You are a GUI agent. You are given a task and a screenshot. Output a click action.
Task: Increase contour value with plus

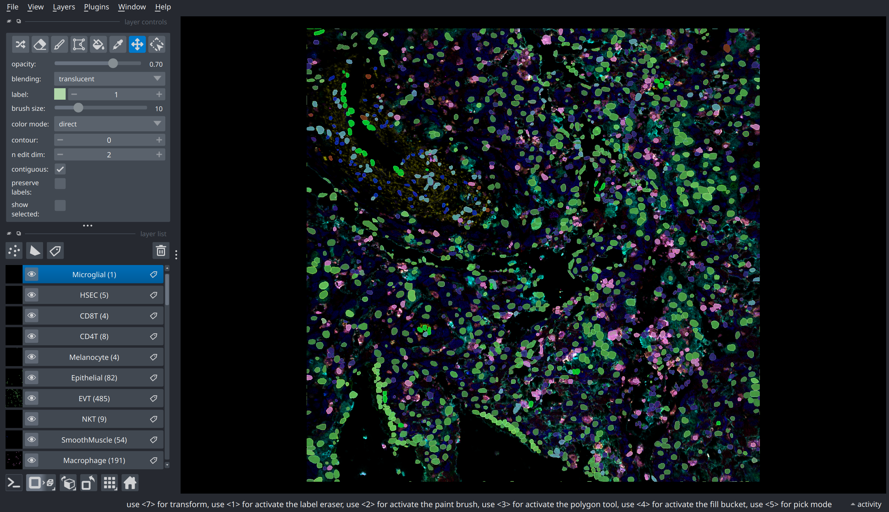[x=159, y=140]
